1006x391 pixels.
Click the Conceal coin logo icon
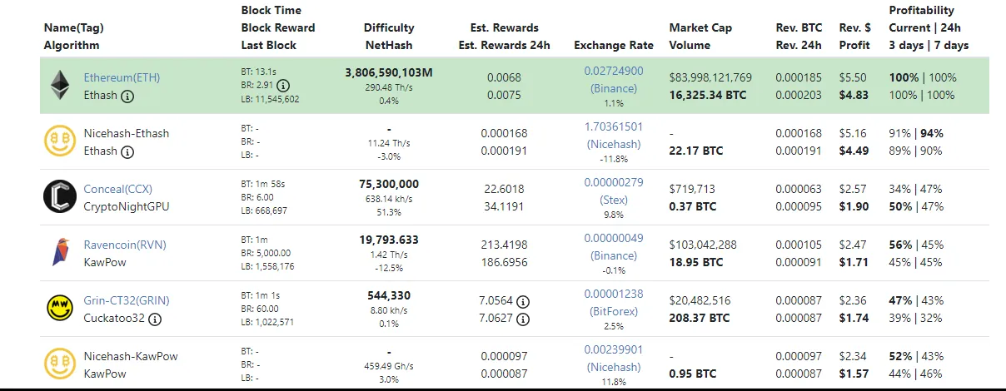[x=59, y=197]
